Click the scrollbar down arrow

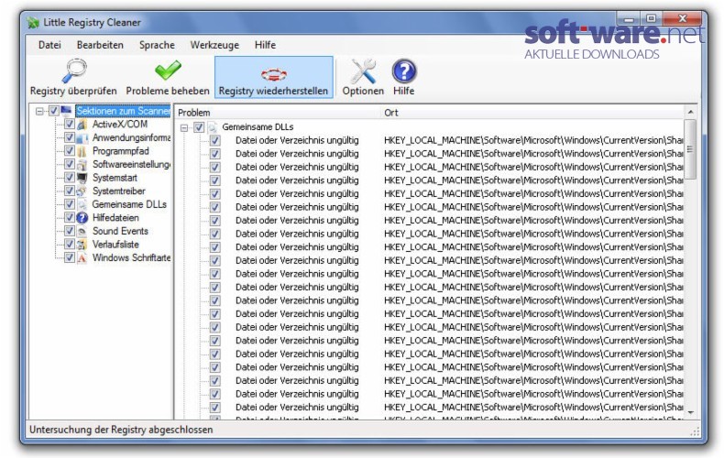click(x=690, y=412)
